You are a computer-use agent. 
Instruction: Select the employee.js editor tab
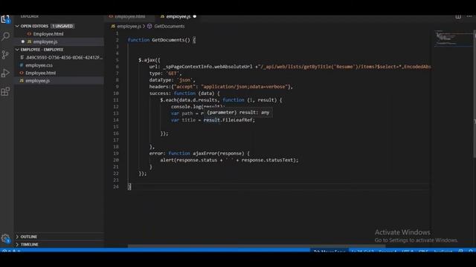point(178,16)
